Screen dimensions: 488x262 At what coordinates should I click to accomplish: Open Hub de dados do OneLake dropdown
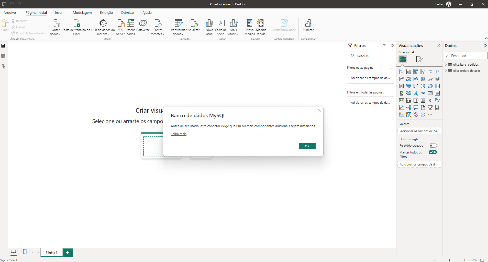click(103, 27)
